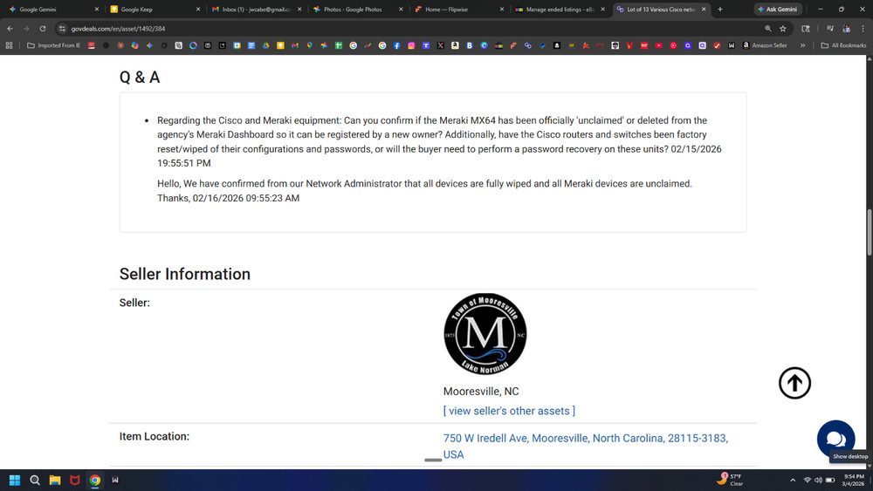The image size is (873, 491).
Task: Open Windows taskbar search
Action: point(35,480)
